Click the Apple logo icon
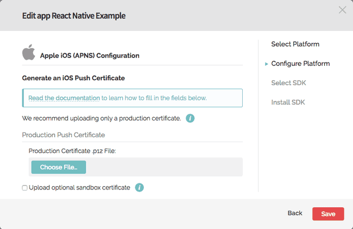 (x=29, y=52)
